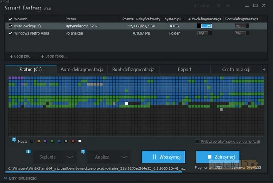The width and height of the screenshot is (273, 183).
Task: Turn on Boot-defragmentacja for Windows Metro Apps
Action: pos(242,33)
